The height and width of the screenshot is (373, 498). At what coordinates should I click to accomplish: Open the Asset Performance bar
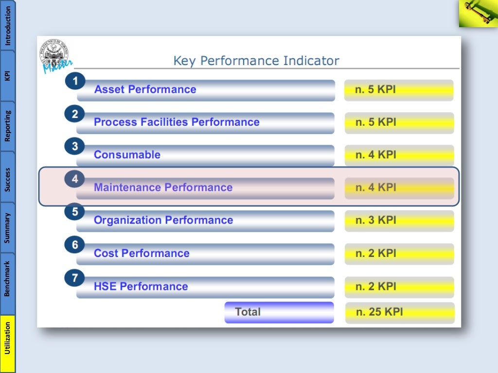coord(206,90)
